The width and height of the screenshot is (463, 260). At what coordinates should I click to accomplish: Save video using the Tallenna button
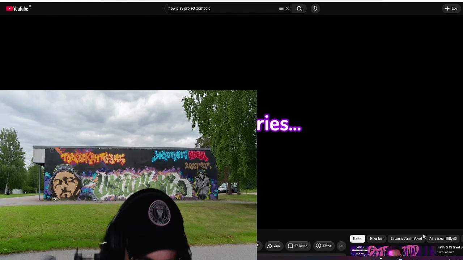click(298, 246)
